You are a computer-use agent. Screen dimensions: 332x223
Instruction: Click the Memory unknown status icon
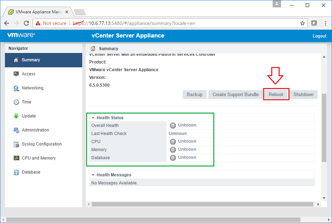tap(173, 150)
